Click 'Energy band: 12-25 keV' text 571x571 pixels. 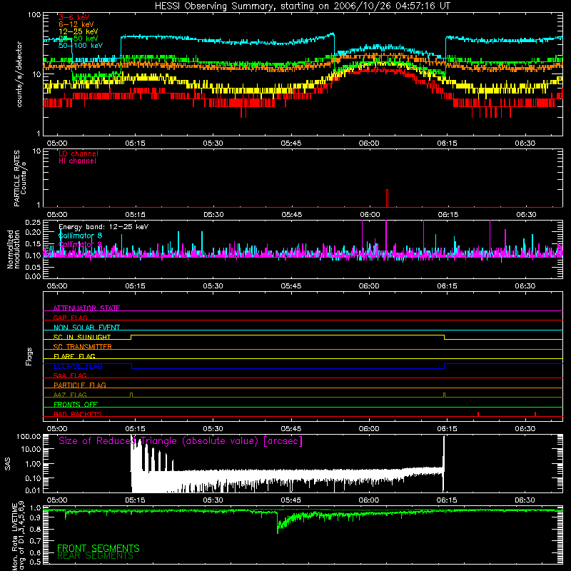(x=103, y=227)
